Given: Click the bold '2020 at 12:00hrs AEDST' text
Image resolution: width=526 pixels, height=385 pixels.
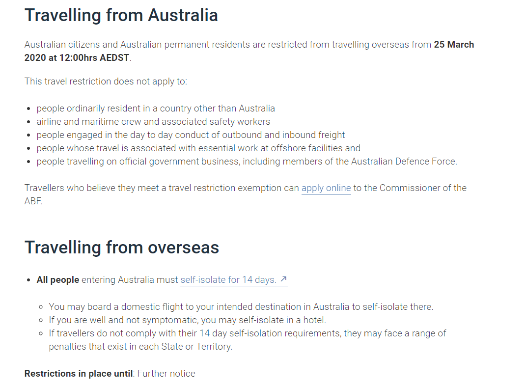Looking at the screenshot, I should [77, 57].
